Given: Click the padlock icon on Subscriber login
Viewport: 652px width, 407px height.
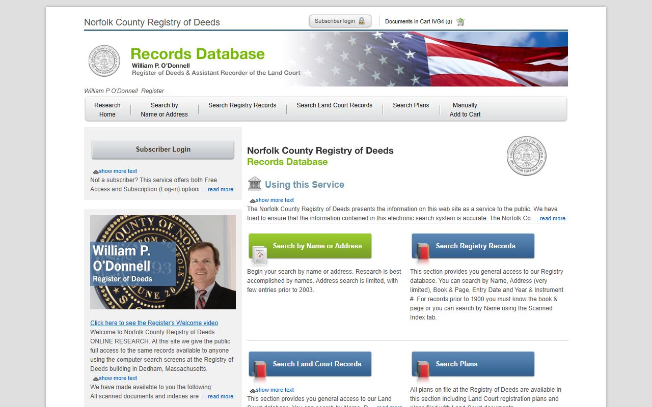Looking at the screenshot, I should point(362,21).
